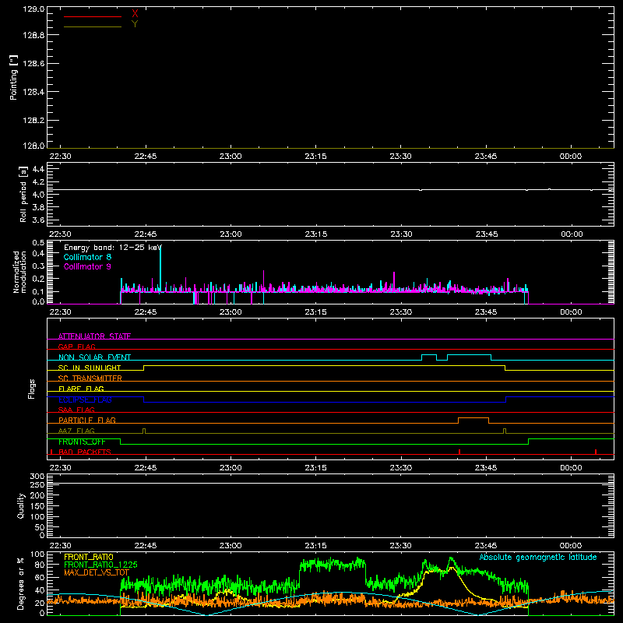Click the 22:30 label under Pointing panel
Viewport: 623px width, 623px height.
click(60, 157)
